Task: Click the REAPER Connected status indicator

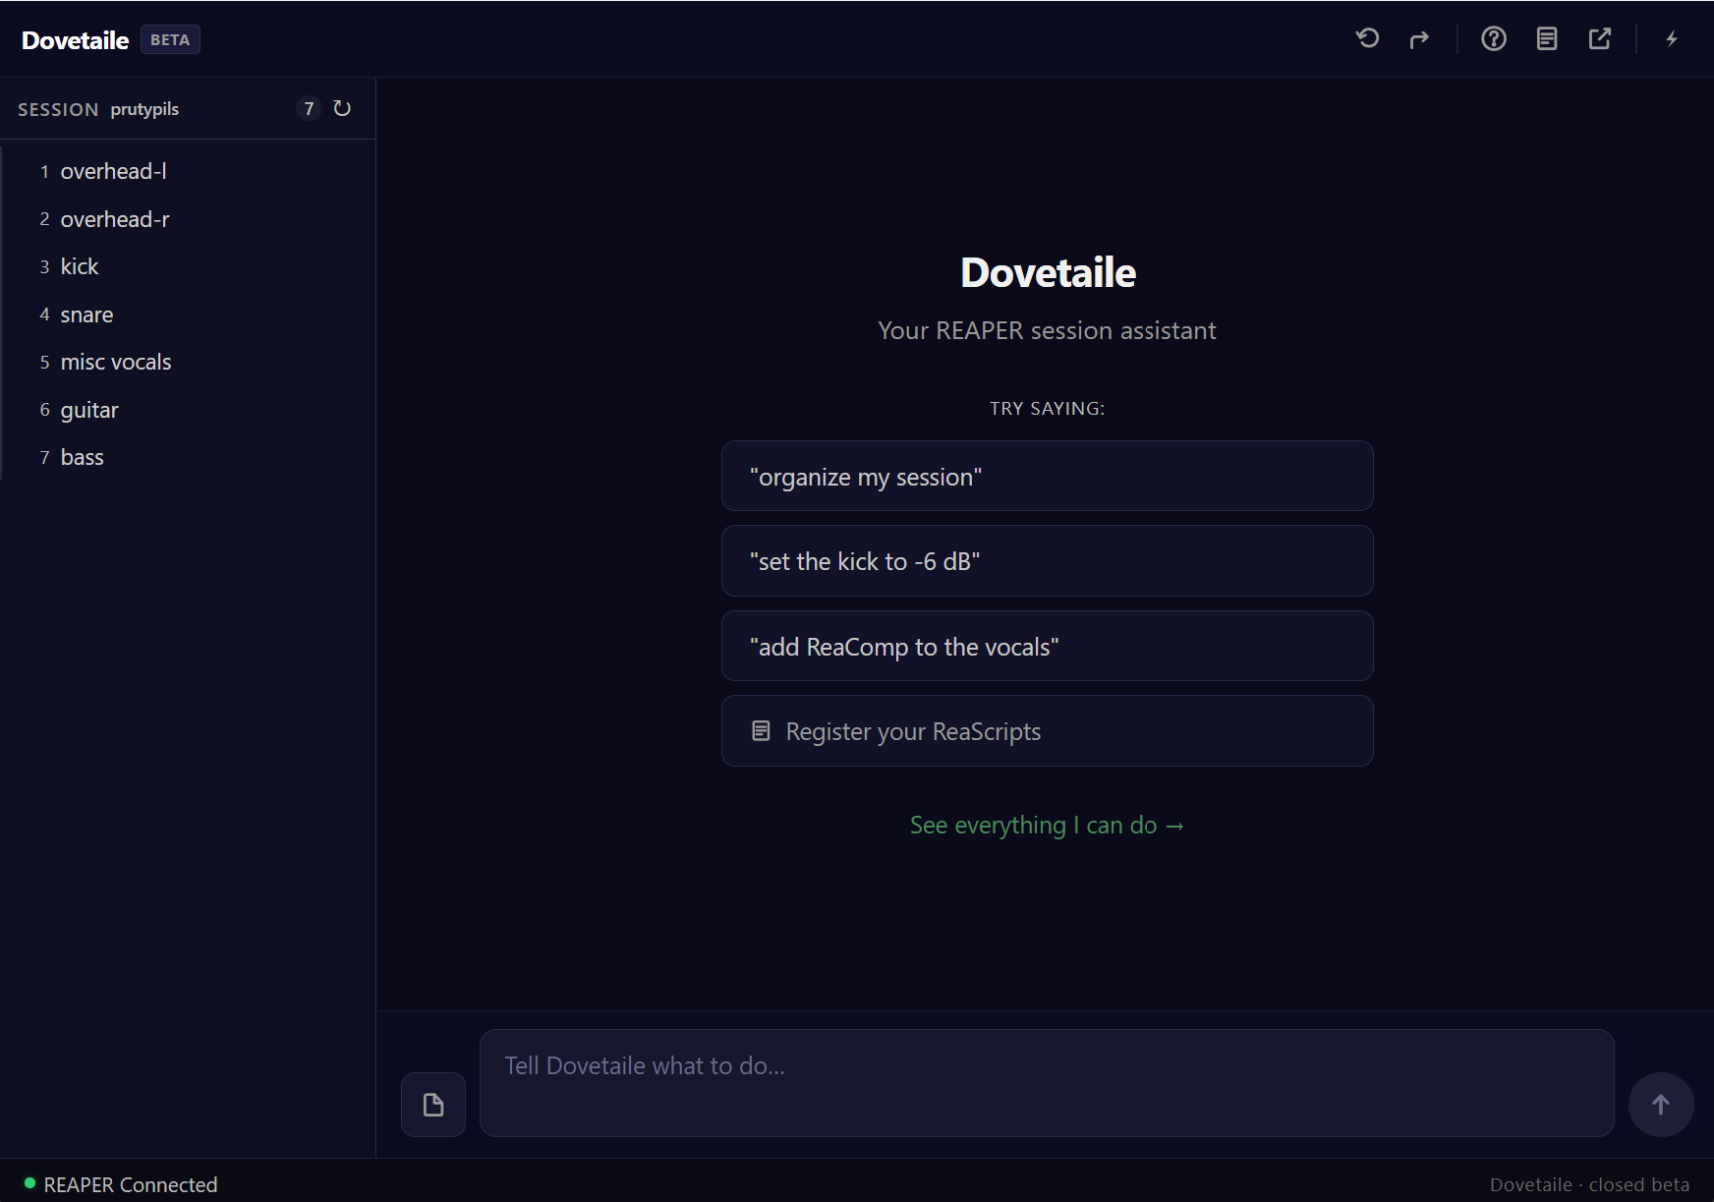Action: [x=121, y=1184]
